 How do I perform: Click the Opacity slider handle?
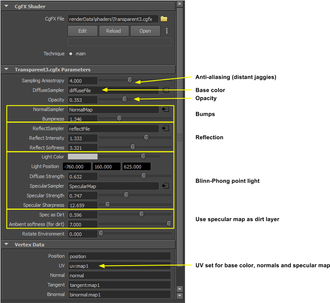125,99
